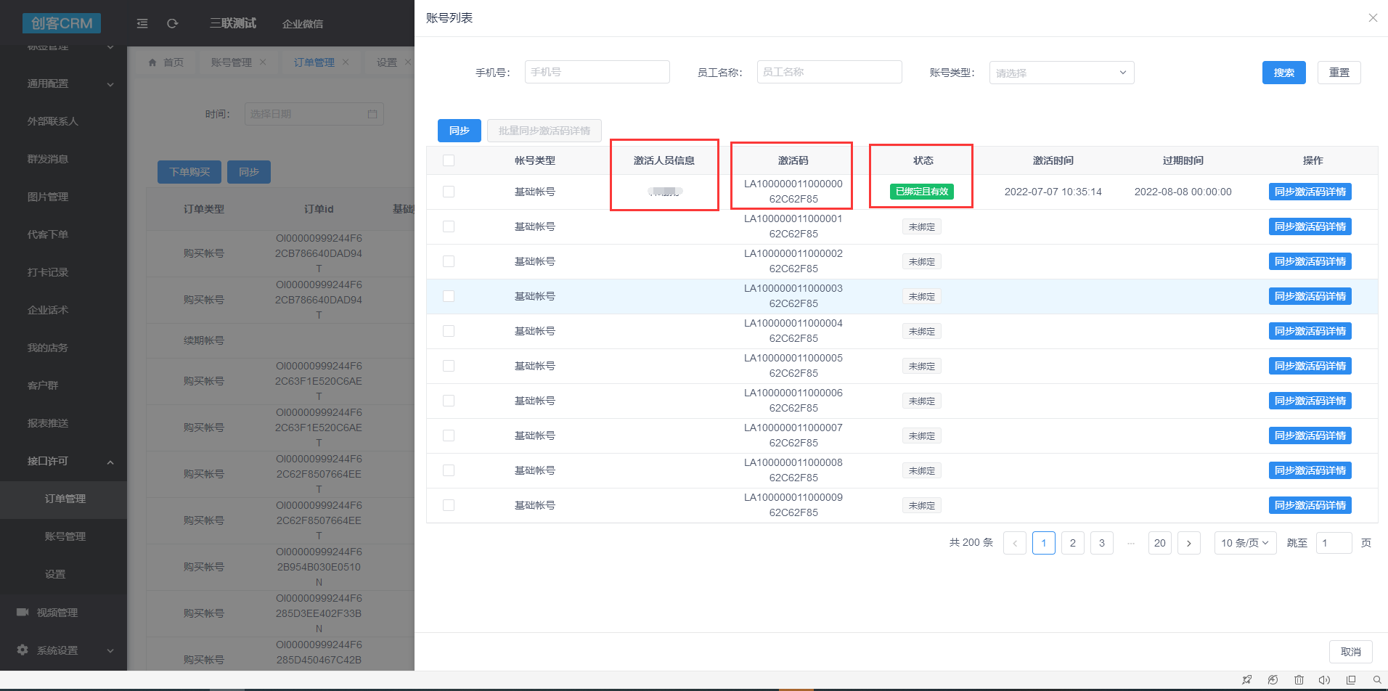Click 批量同步激活码详情 button
This screenshot has width=1388, height=691.
[544, 131]
